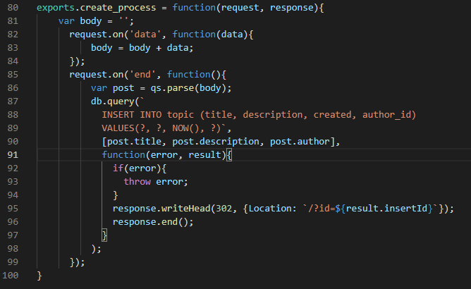Click 'result.insertId' on line 95

[x=386, y=209]
